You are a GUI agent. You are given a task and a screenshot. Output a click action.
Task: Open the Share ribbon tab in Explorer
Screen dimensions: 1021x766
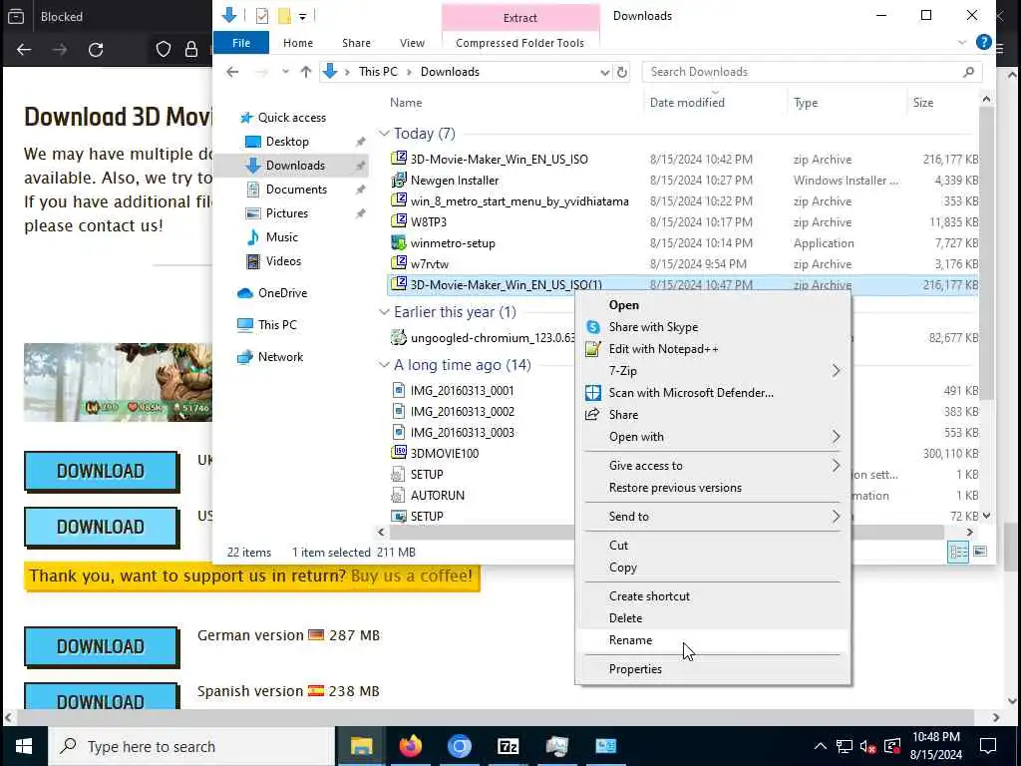pyautogui.click(x=356, y=43)
